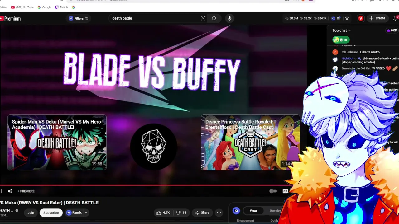Click the trophy icon in header
The height and width of the screenshot is (224, 399).
click(x=347, y=18)
